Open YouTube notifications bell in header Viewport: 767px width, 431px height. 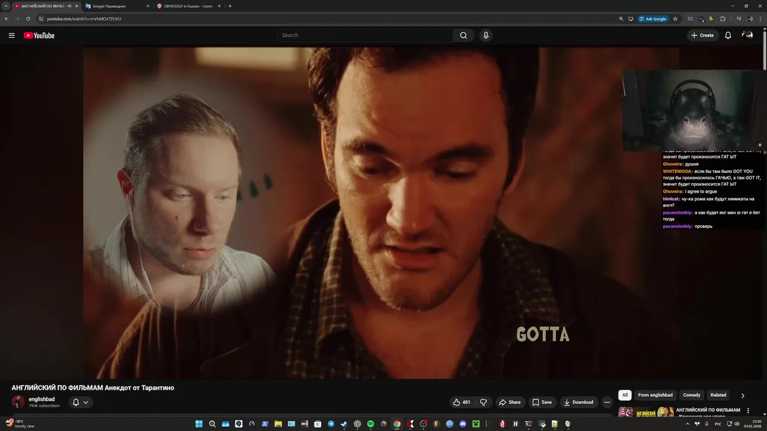click(x=728, y=35)
